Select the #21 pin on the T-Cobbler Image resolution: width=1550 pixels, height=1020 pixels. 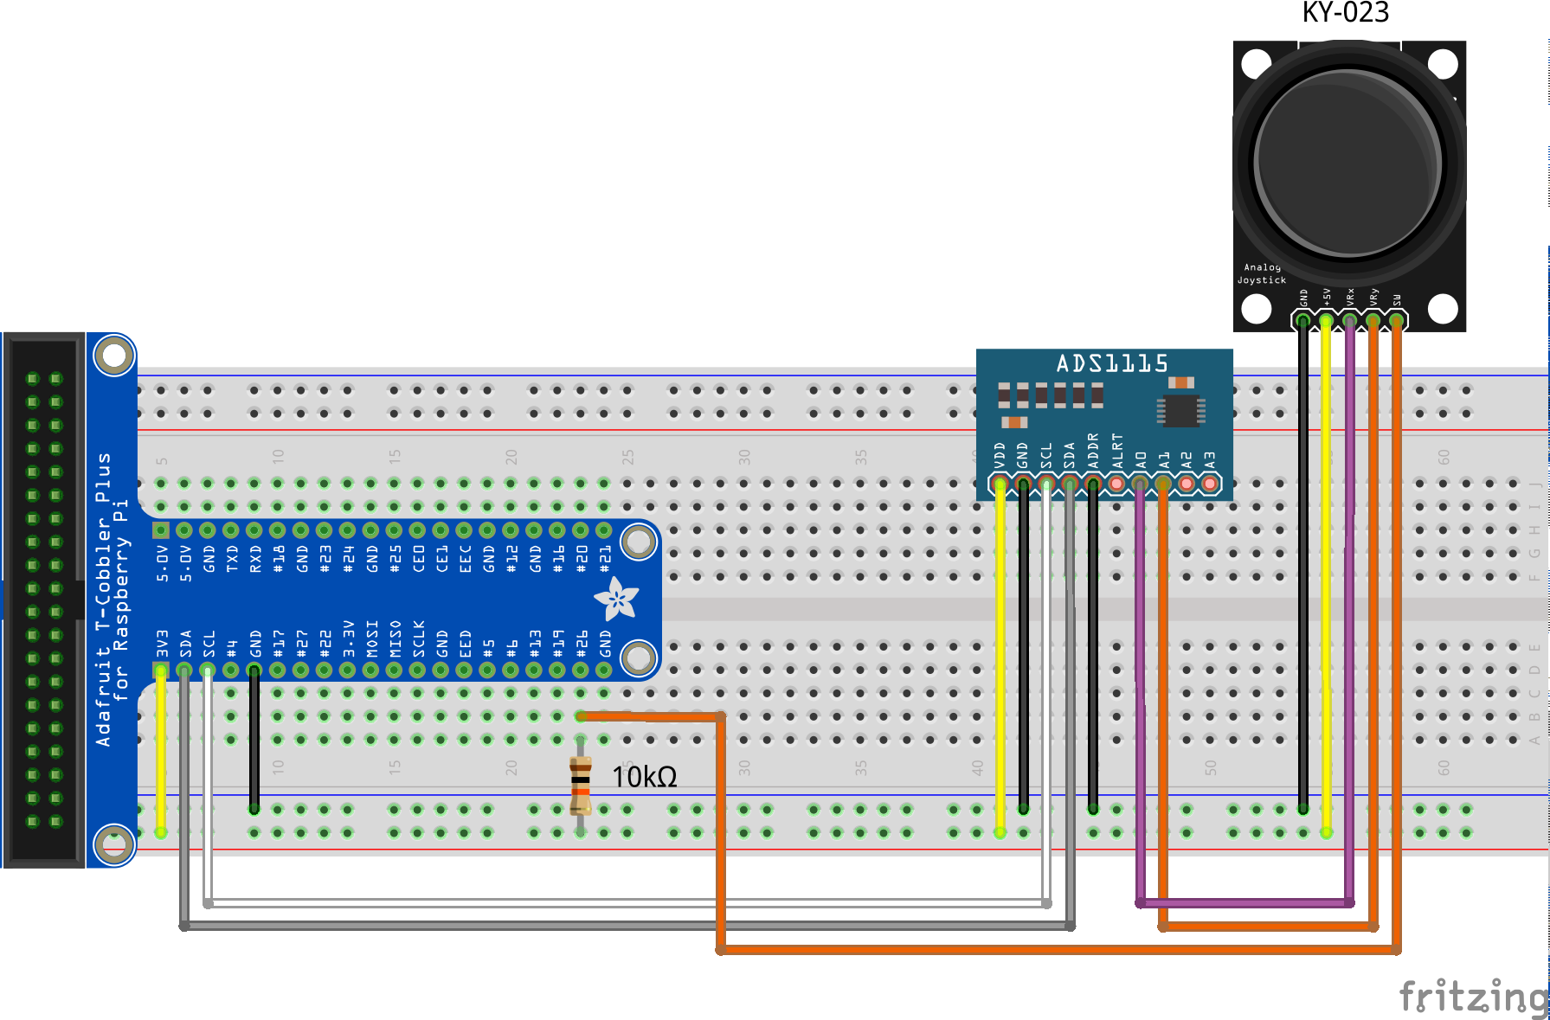[605, 529]
